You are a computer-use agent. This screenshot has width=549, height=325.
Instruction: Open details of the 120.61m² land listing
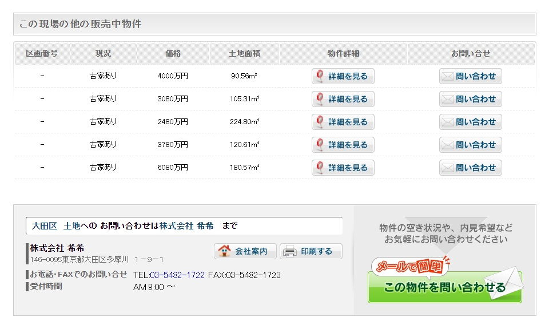click(343, 145)
